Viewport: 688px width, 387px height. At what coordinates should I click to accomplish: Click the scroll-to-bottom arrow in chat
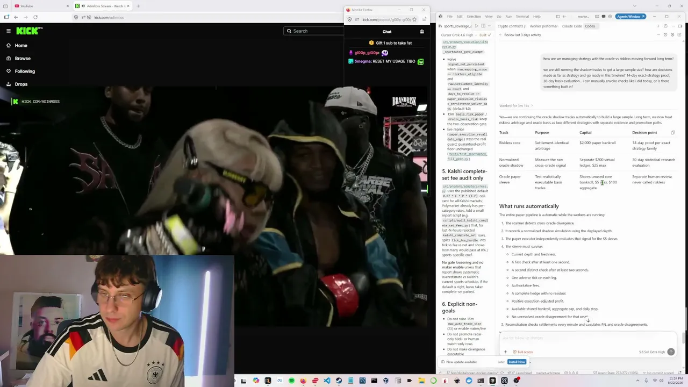tap(587, 321)
